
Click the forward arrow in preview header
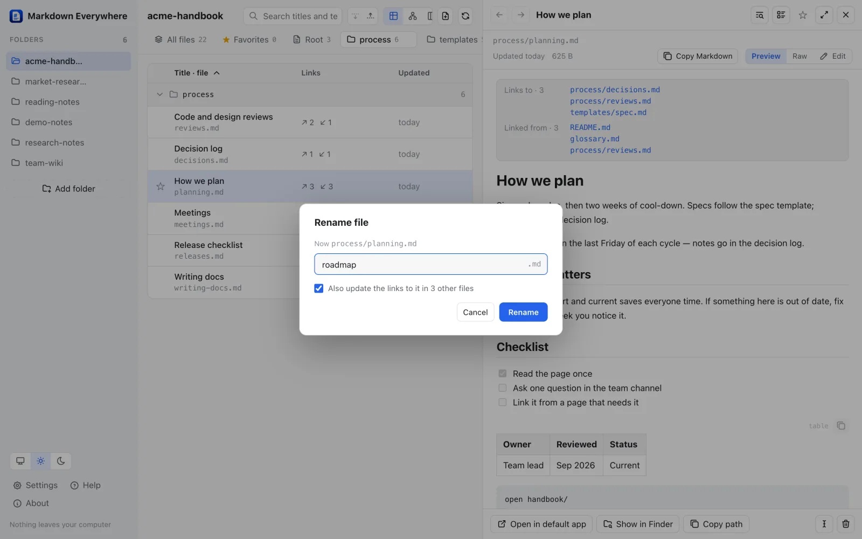click(x=521, y=15)
